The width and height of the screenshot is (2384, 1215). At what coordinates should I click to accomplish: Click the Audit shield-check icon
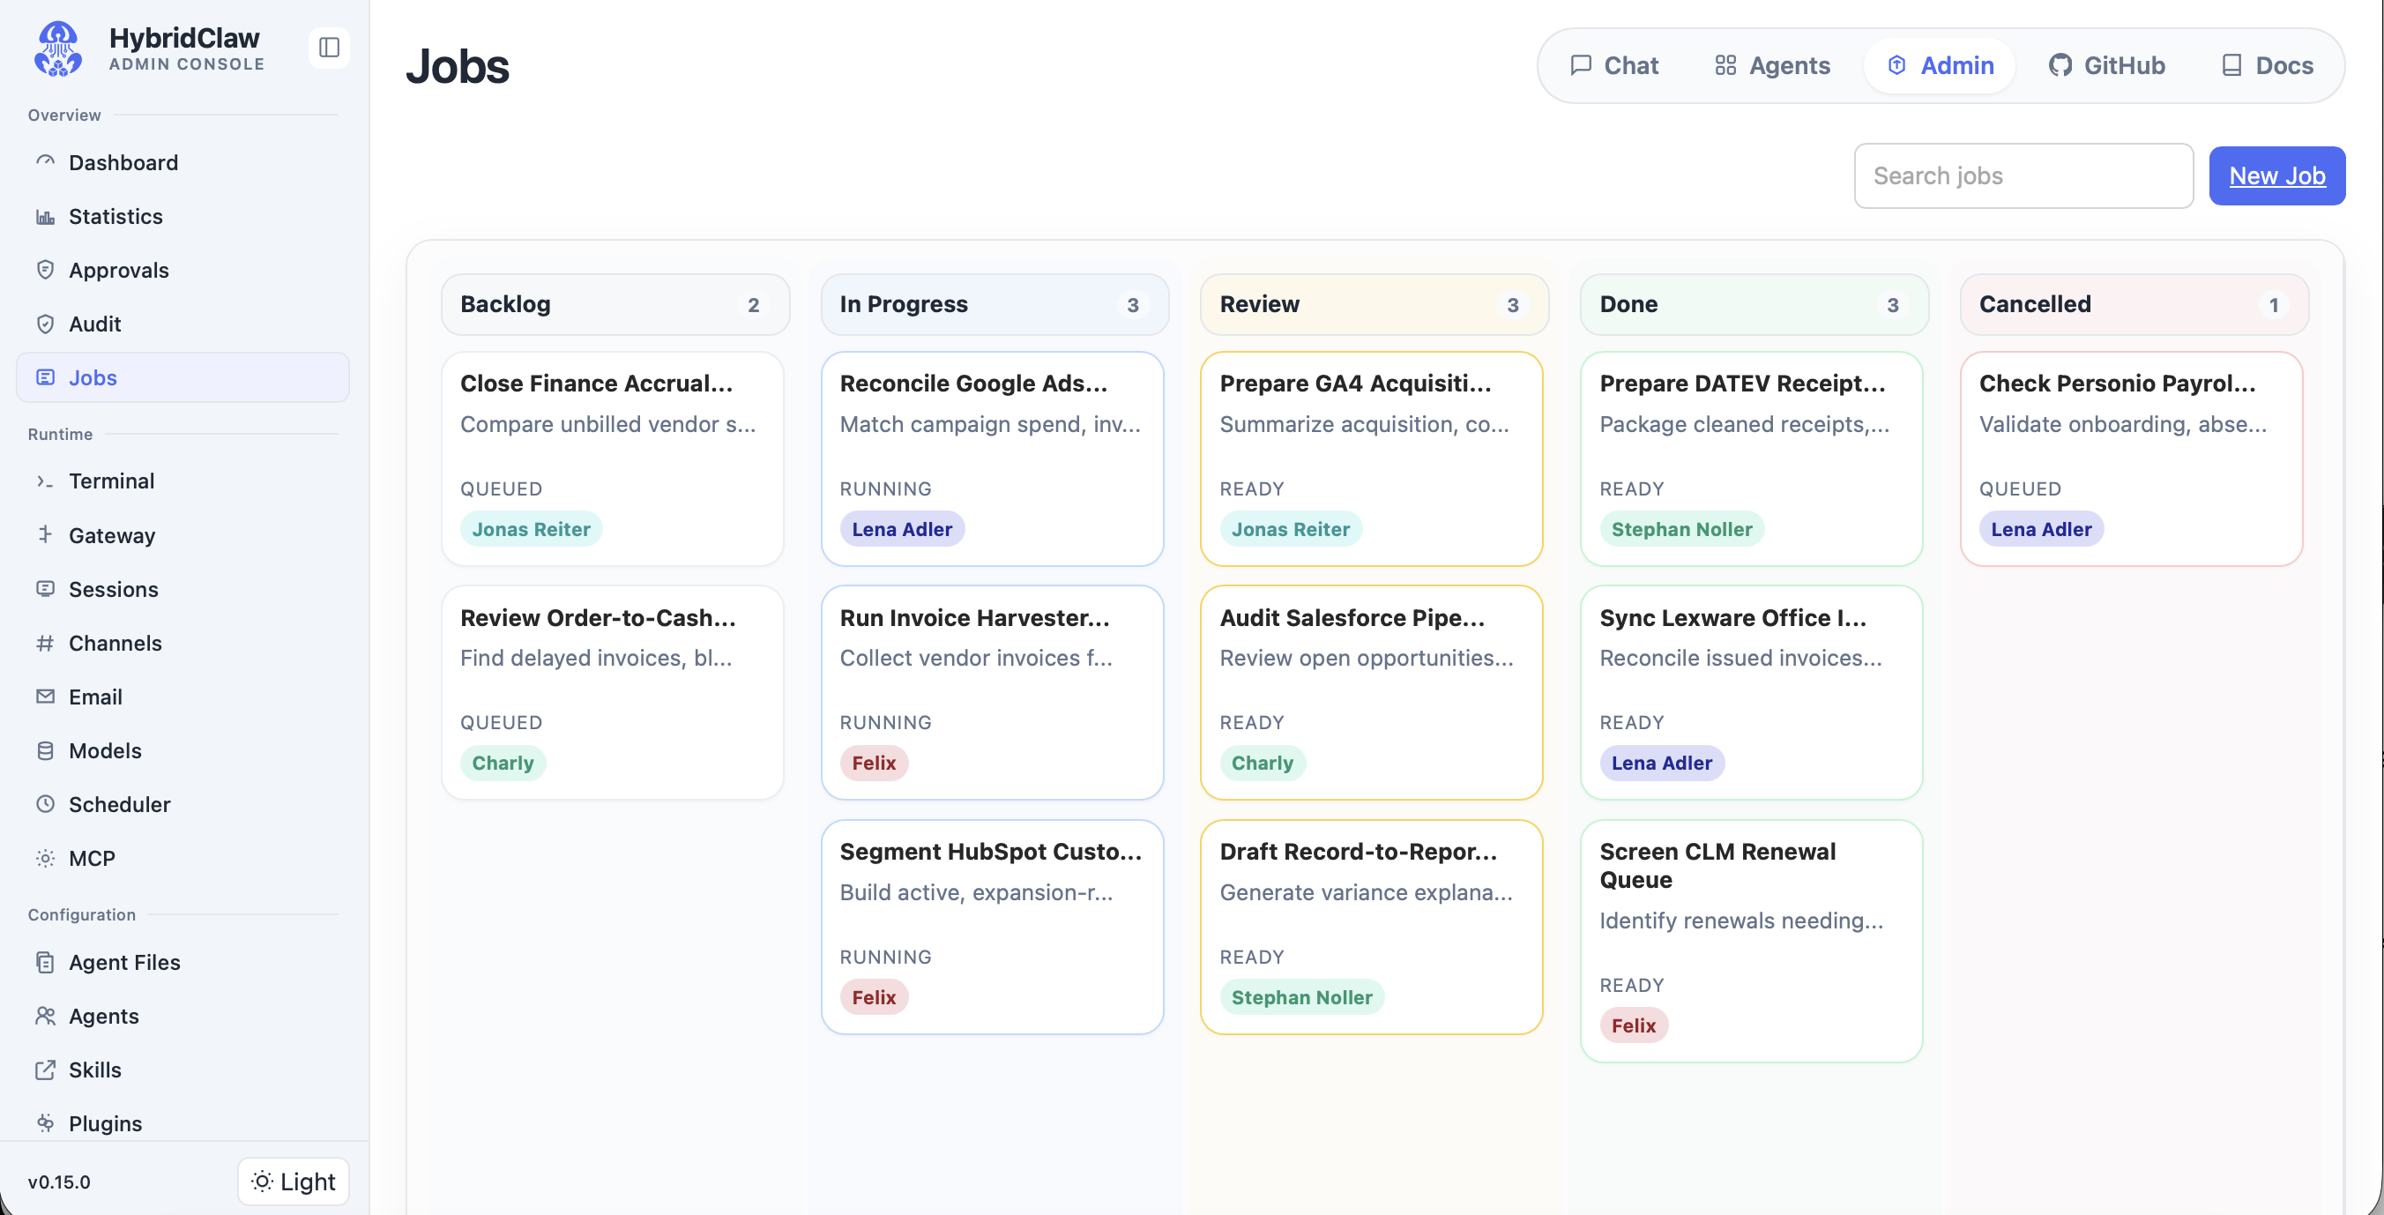[45, 323]
